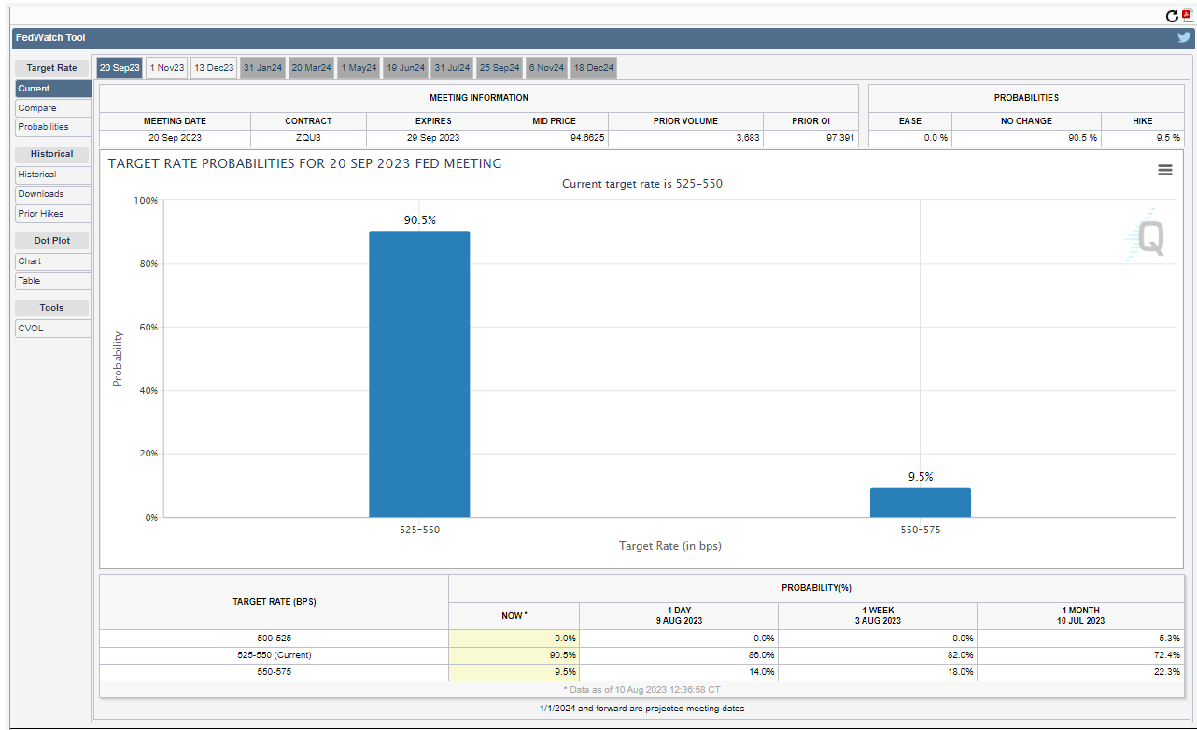This screenshot has height=730, width=1197.
Task: Open the 31 Jan24 meeting tab
Action: (x=262, y=68)
